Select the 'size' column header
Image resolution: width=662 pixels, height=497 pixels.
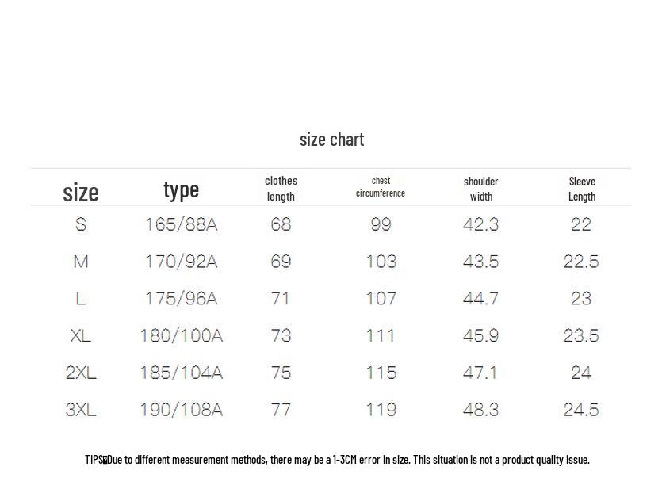(81, 193)
